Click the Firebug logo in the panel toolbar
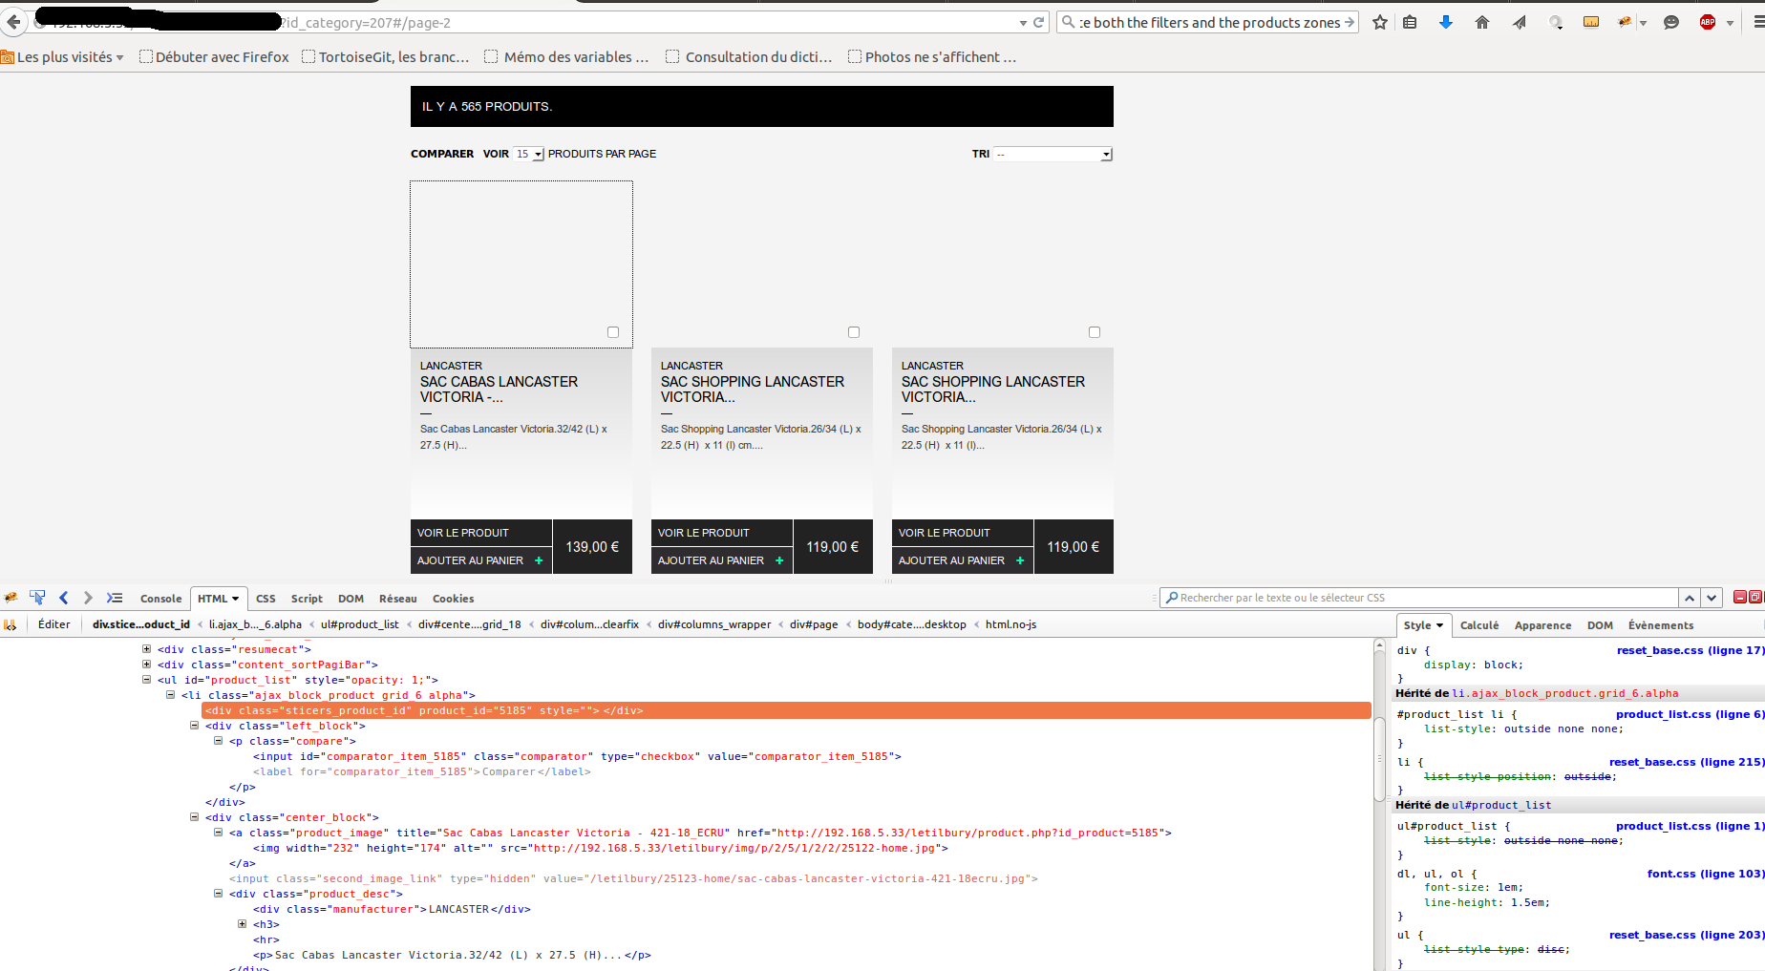Image resolution: width=1765 pixels, height=971 pixels. (11, 598)
